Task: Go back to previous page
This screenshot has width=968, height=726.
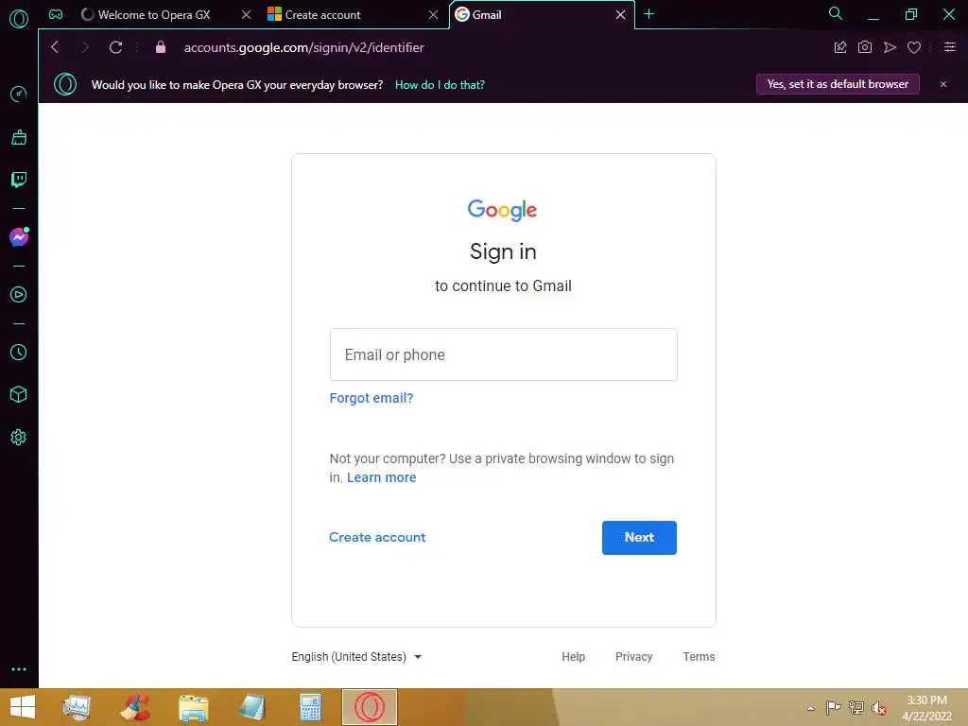Action: click(x=55, y=47)
